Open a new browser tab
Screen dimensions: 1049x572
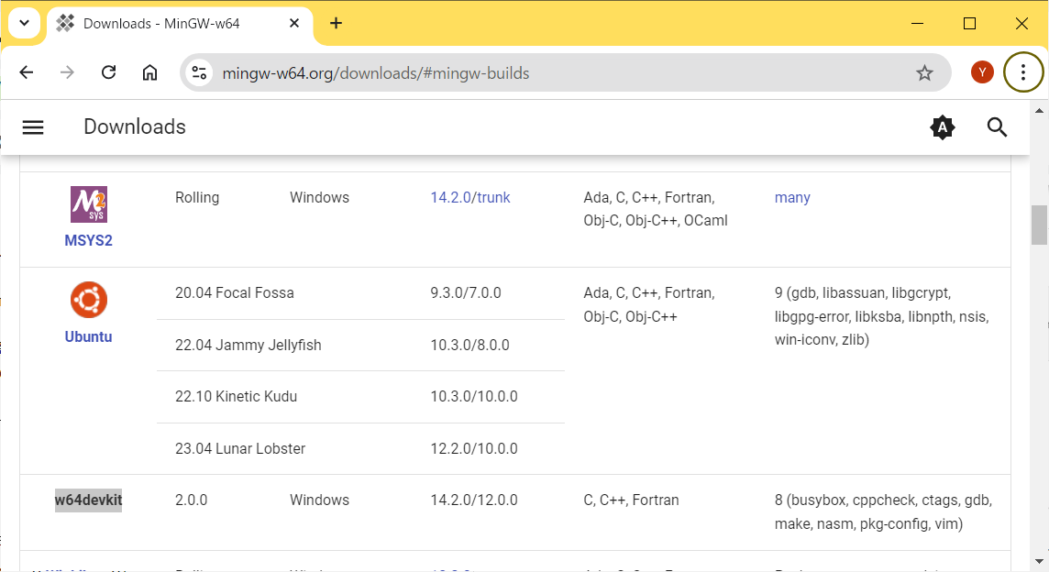(336, 24)
